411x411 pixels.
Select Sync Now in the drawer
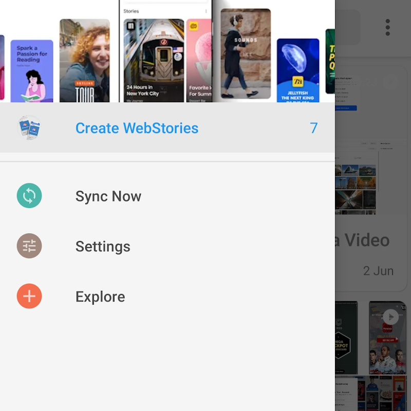[167, 196]
